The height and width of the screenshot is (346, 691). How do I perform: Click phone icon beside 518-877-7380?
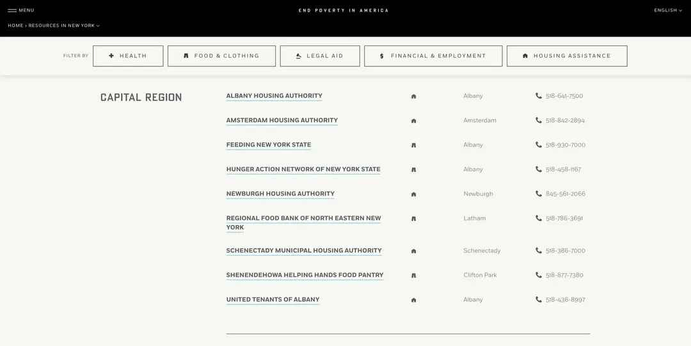coord(539,274)
